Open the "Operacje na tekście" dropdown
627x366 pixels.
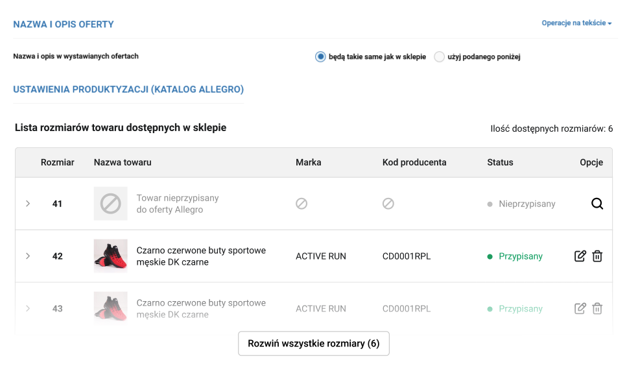576,23
